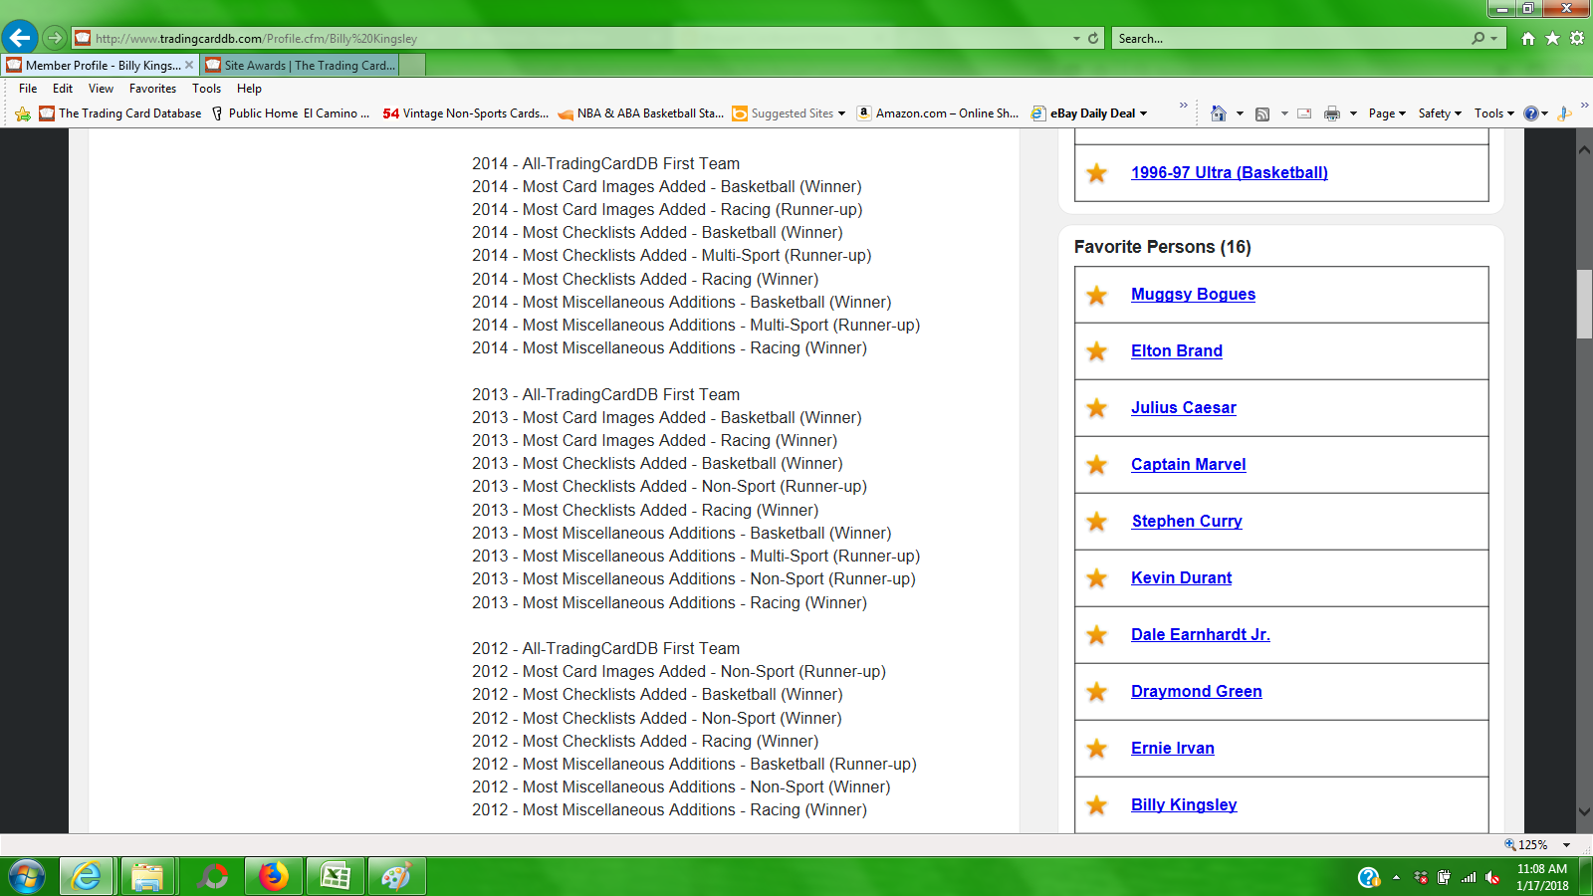Open the browser settings gear icon

pyautogui.click(x=1577, y=38)
